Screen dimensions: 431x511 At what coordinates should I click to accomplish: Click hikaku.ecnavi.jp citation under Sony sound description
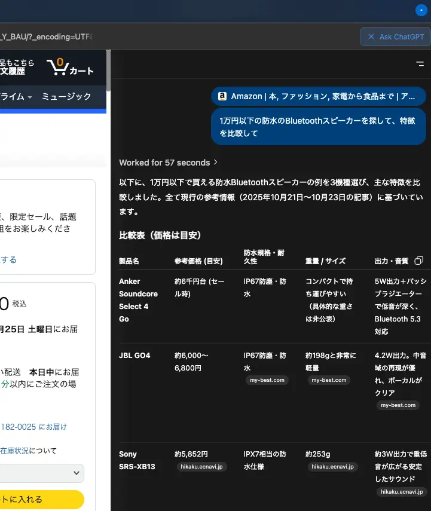point(401,492)
